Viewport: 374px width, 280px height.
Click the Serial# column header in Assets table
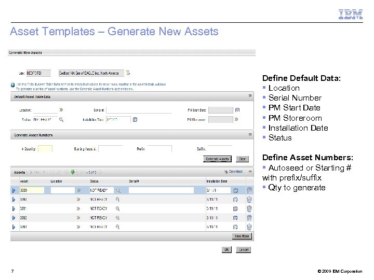[134, 181]
